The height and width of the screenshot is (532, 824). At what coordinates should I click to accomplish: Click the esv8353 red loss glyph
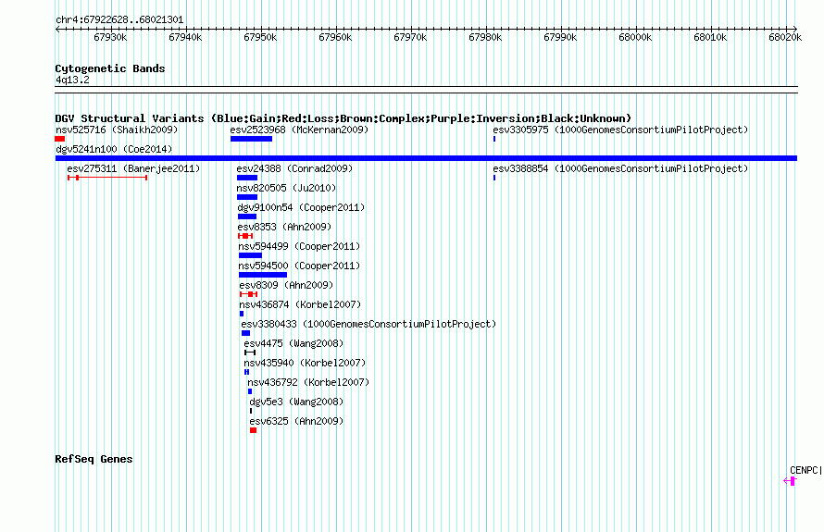245,236
